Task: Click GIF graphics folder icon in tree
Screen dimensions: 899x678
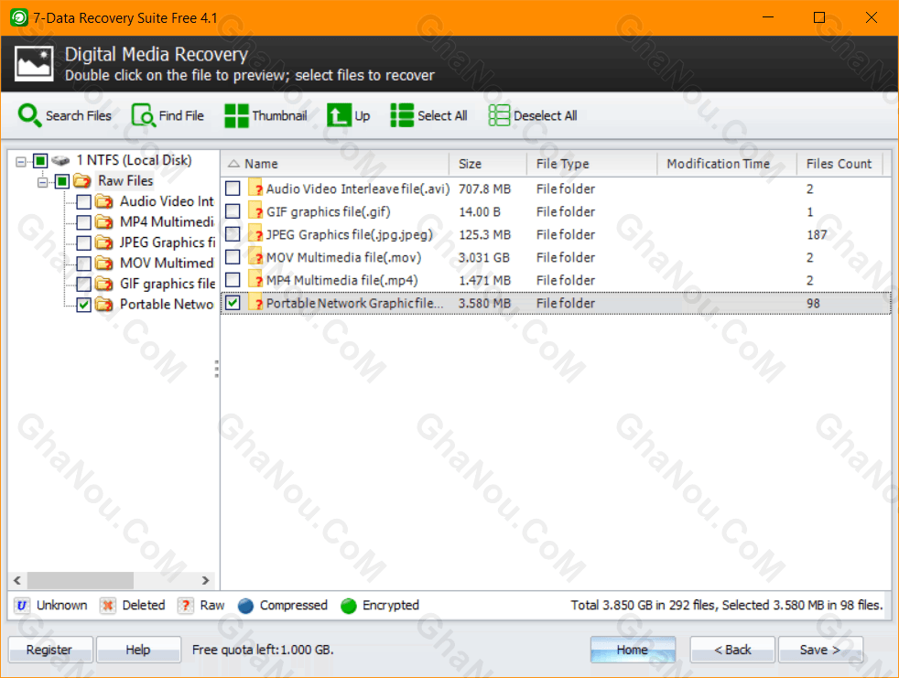Action: tap(104, 285)
